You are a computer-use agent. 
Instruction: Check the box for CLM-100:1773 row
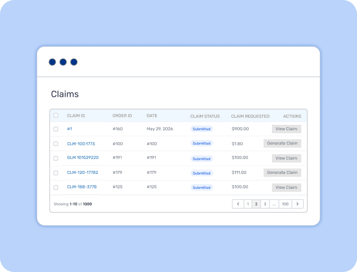56,143
